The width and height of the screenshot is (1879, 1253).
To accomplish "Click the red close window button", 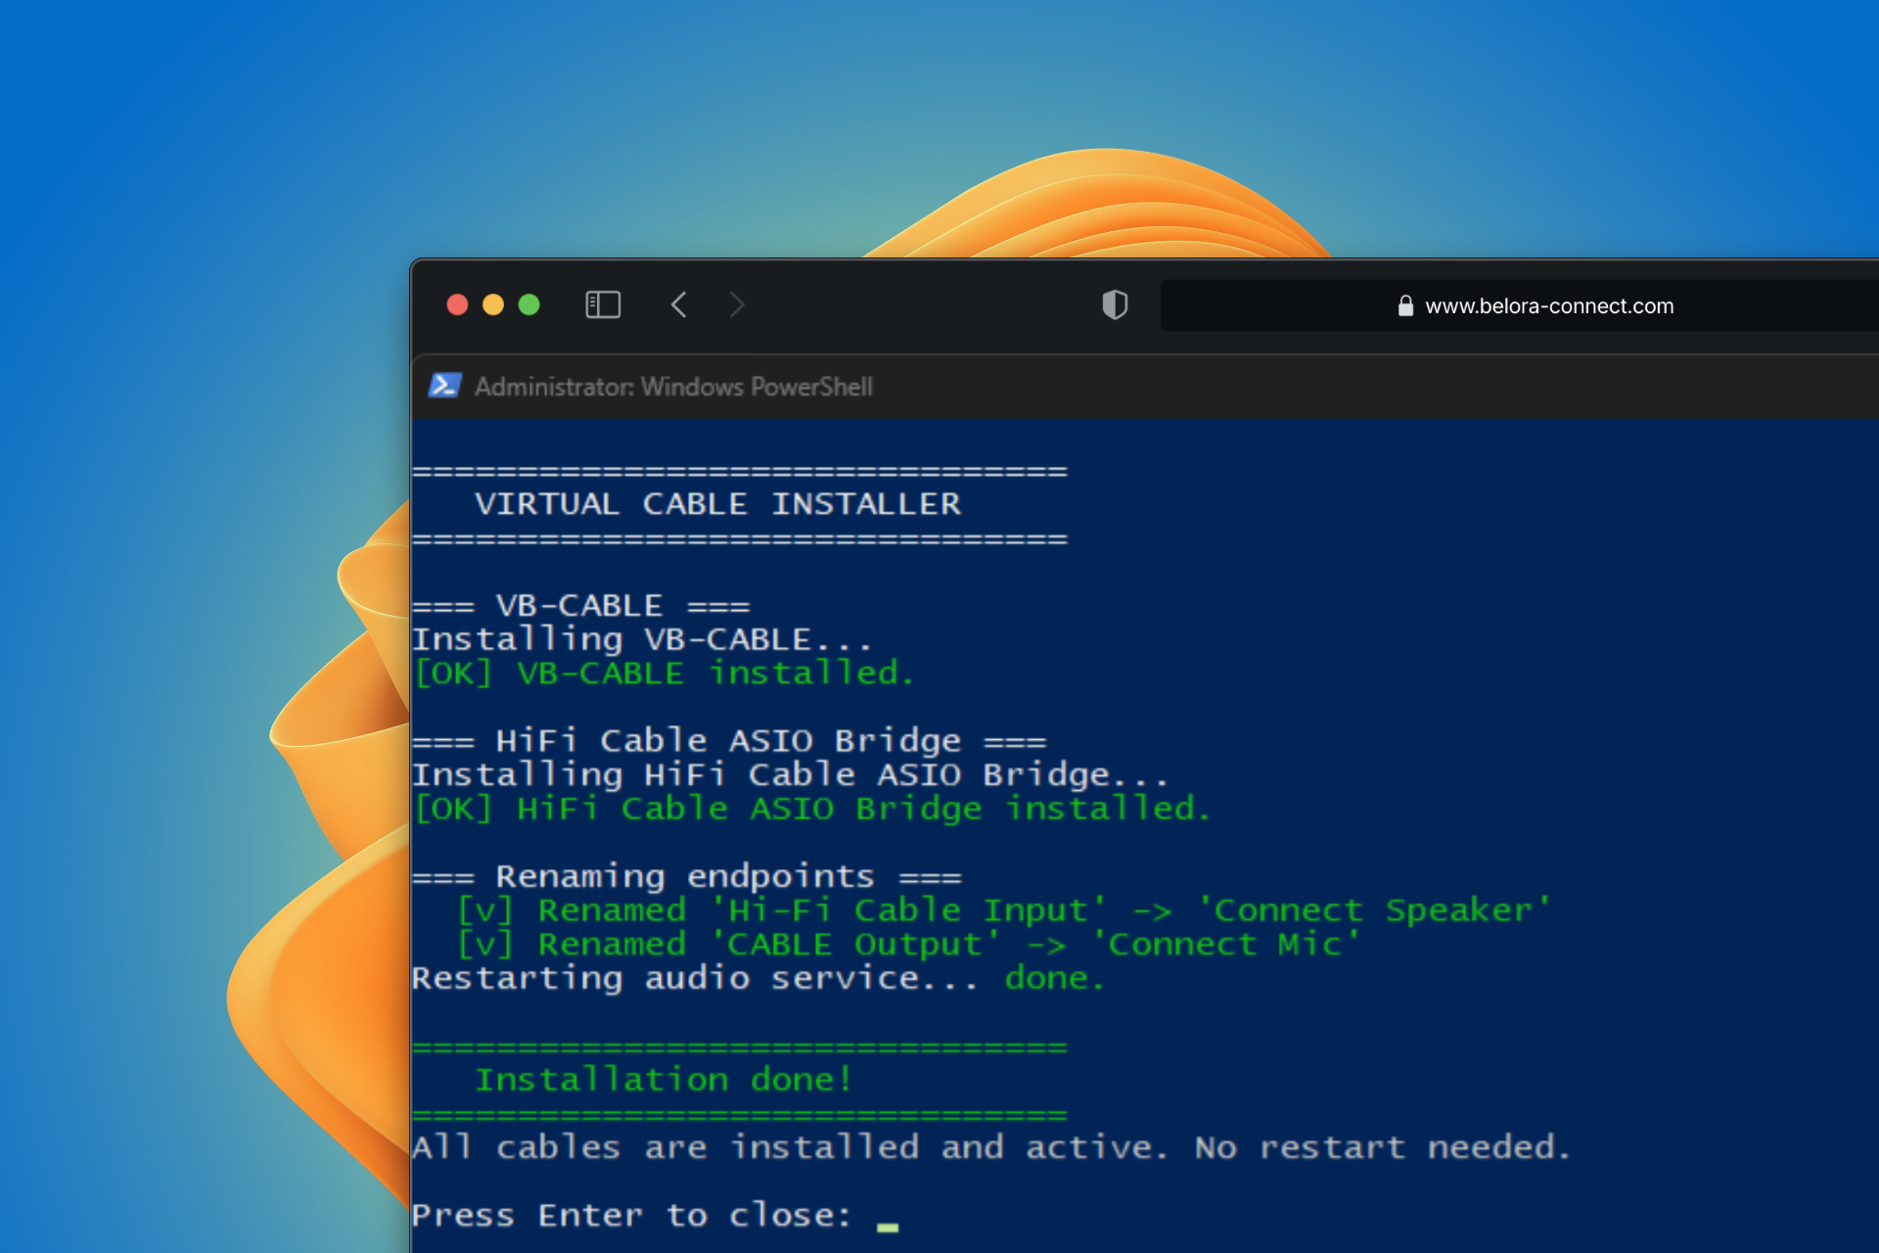I will click(x=457, y=304).
